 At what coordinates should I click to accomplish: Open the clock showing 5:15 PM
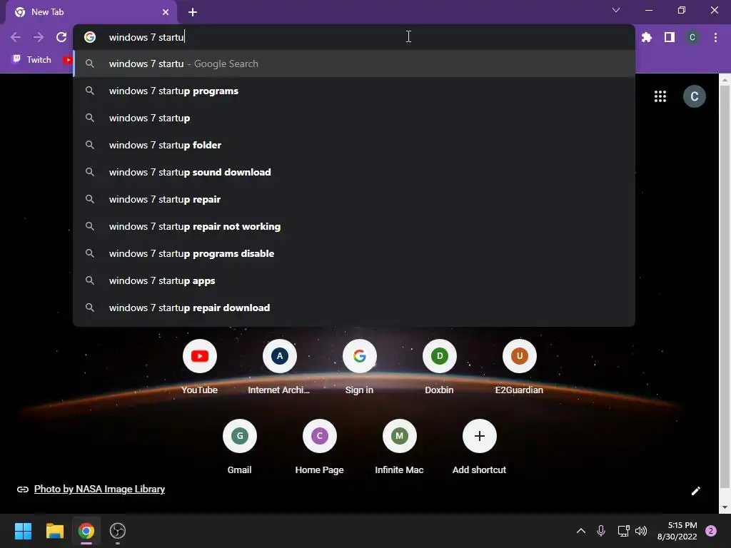click(x=677, y=531)
